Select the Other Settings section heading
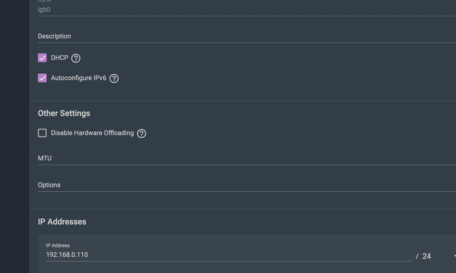The image size is (456, 273). click(64, 113)
